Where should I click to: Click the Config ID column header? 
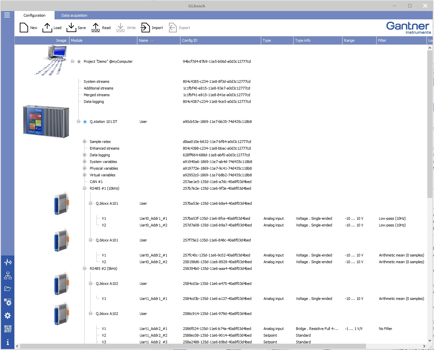[190, 40]
